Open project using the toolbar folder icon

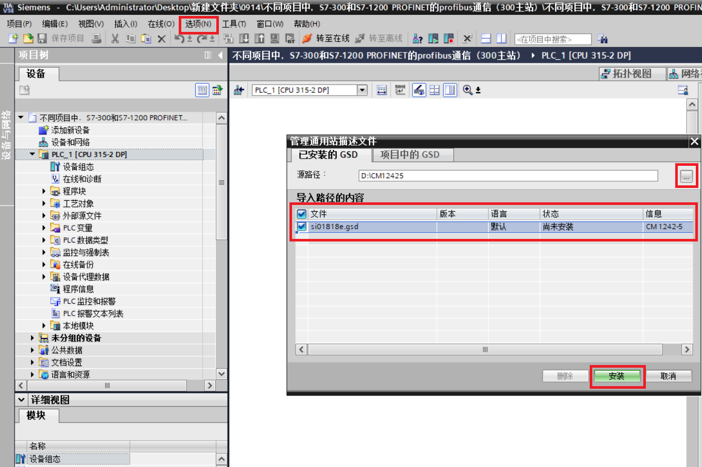pyautogui.click(x=28, y=39)
